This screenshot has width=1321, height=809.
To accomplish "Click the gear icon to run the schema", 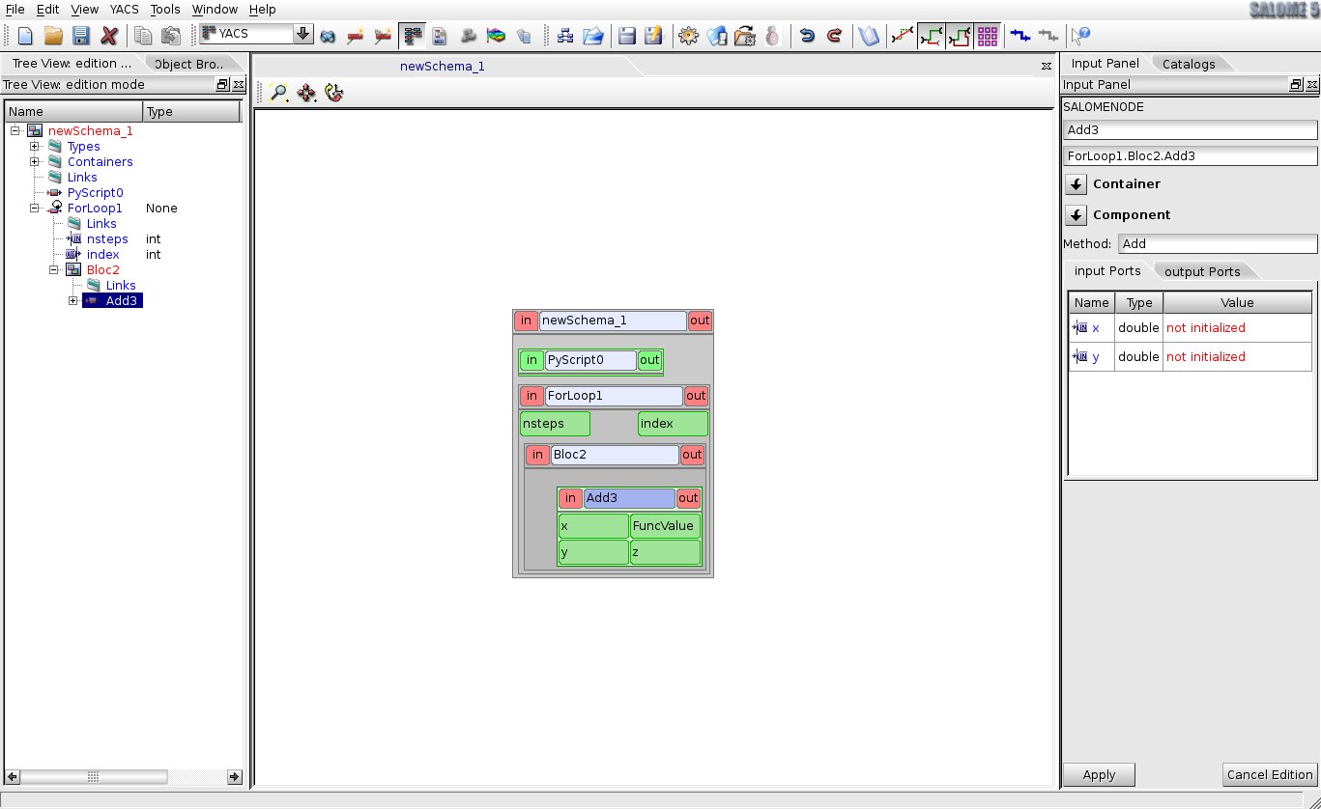I will (688, 36).
